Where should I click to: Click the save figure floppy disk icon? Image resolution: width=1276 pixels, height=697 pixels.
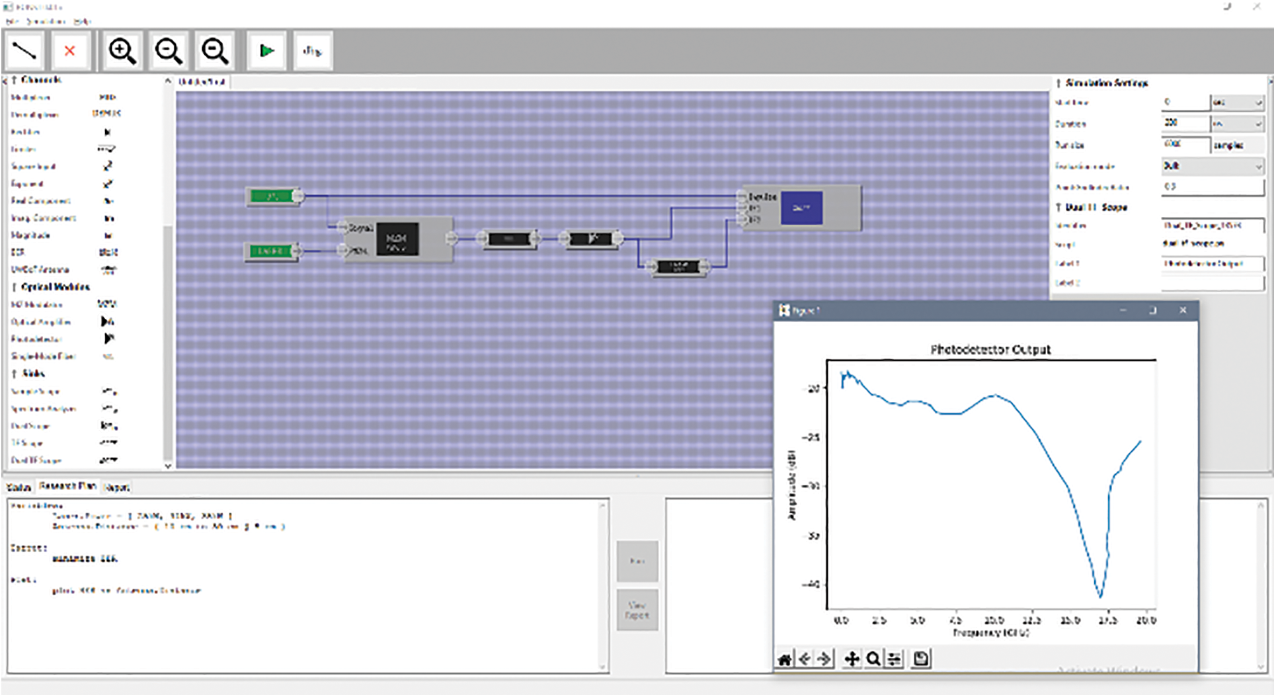pos(921,659)
